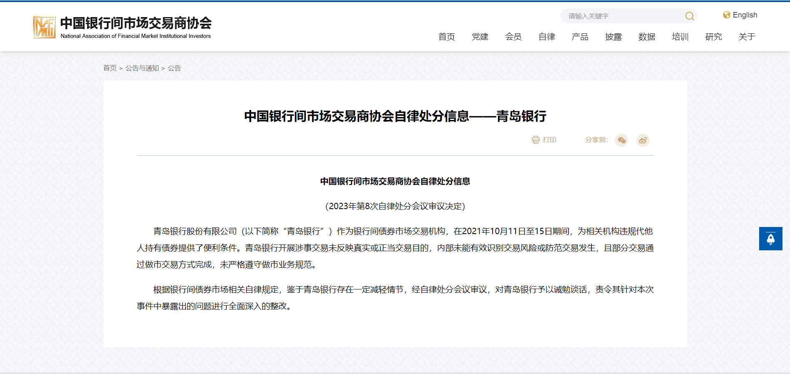Click the keyword search input field

621,16
